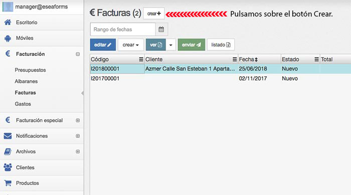Image resolution: width=351 pixels, height=195 pixels.
Task: Sort by Fecha column arrows
Action: pos(256,60)
